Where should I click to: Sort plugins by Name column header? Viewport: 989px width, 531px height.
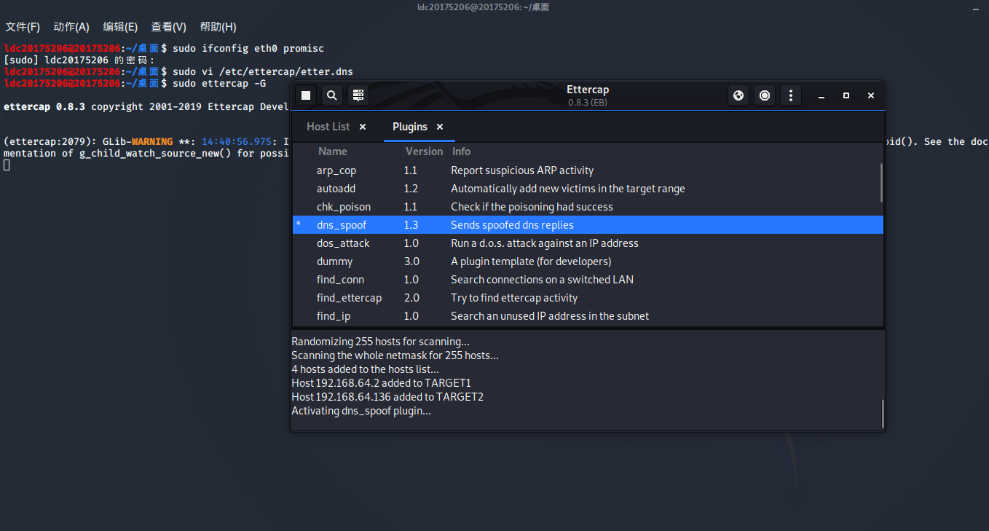click(x=333, y=152)
